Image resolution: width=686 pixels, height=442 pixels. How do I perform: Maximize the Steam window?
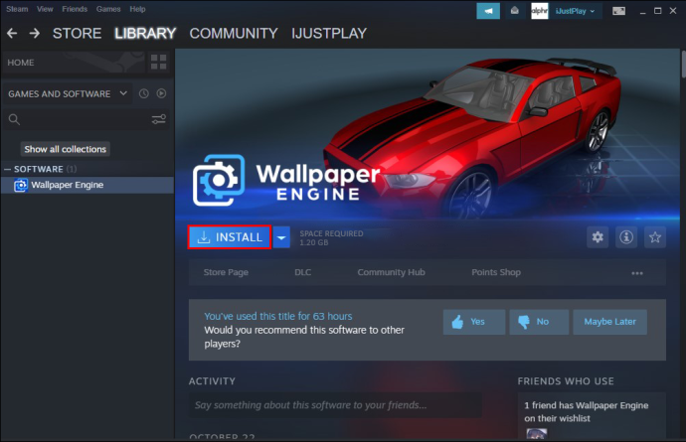click(x=657, y=11)
